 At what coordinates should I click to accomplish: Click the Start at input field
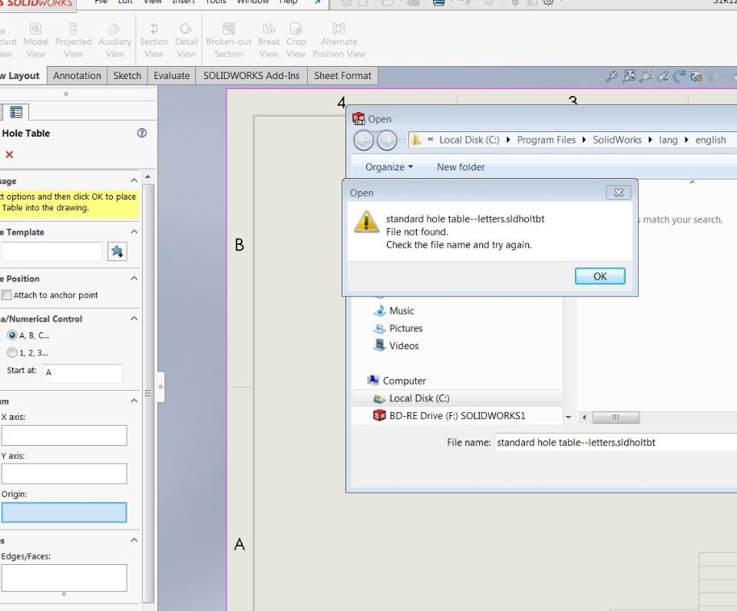coord(82,373)
